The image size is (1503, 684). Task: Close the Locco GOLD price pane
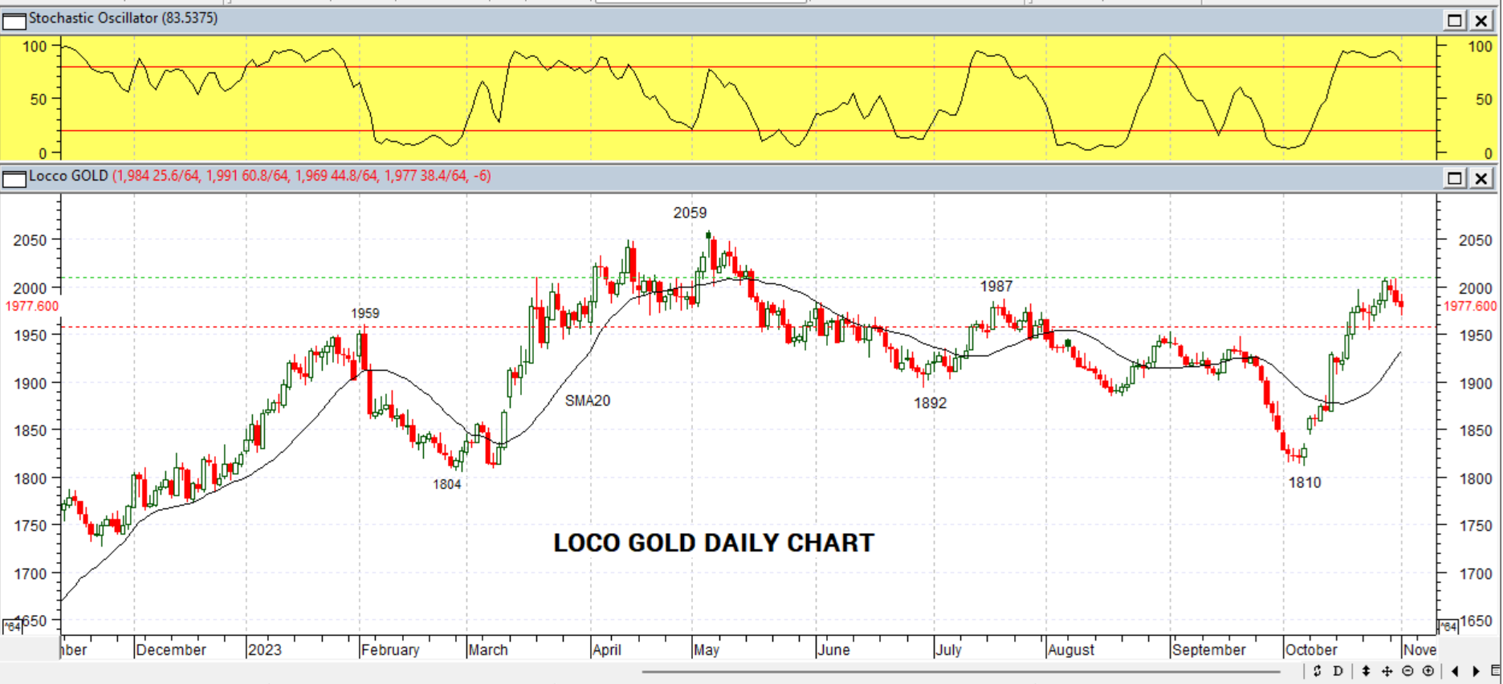pos(1481,177)
